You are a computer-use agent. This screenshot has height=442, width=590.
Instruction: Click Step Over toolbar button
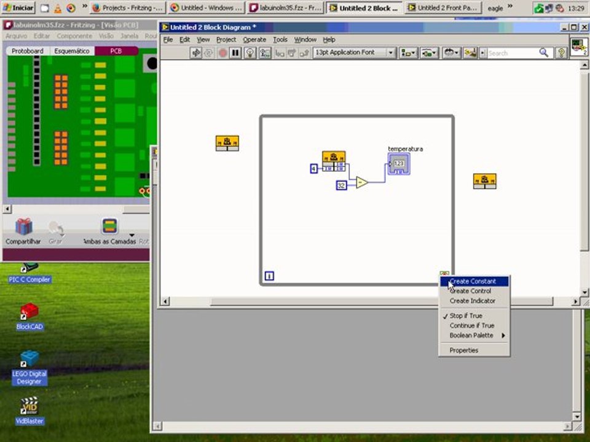[x=291, y=53]
